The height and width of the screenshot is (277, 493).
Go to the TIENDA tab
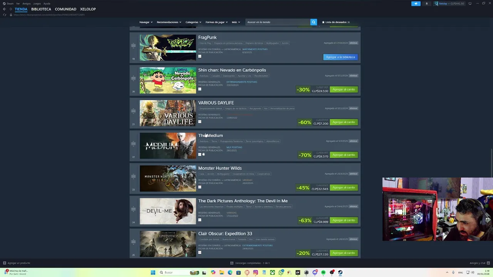(21, 9)
